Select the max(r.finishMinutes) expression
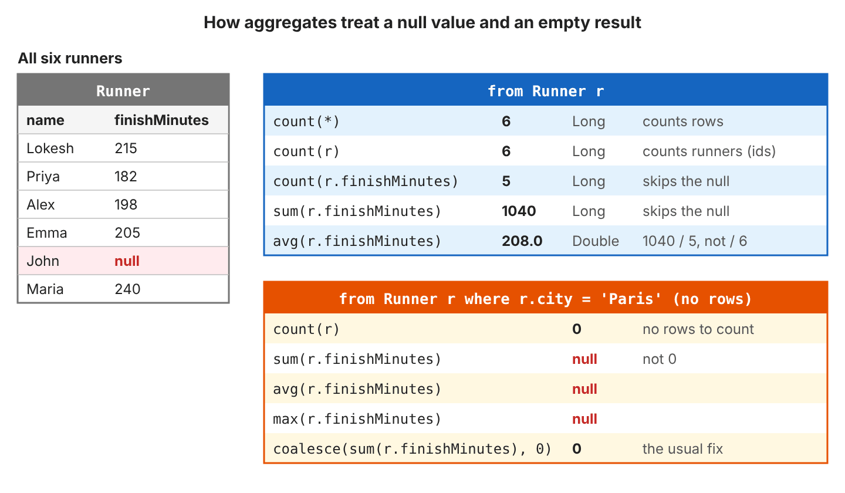Viewport: 845px width, 493px height. click(x=357, y=419)
